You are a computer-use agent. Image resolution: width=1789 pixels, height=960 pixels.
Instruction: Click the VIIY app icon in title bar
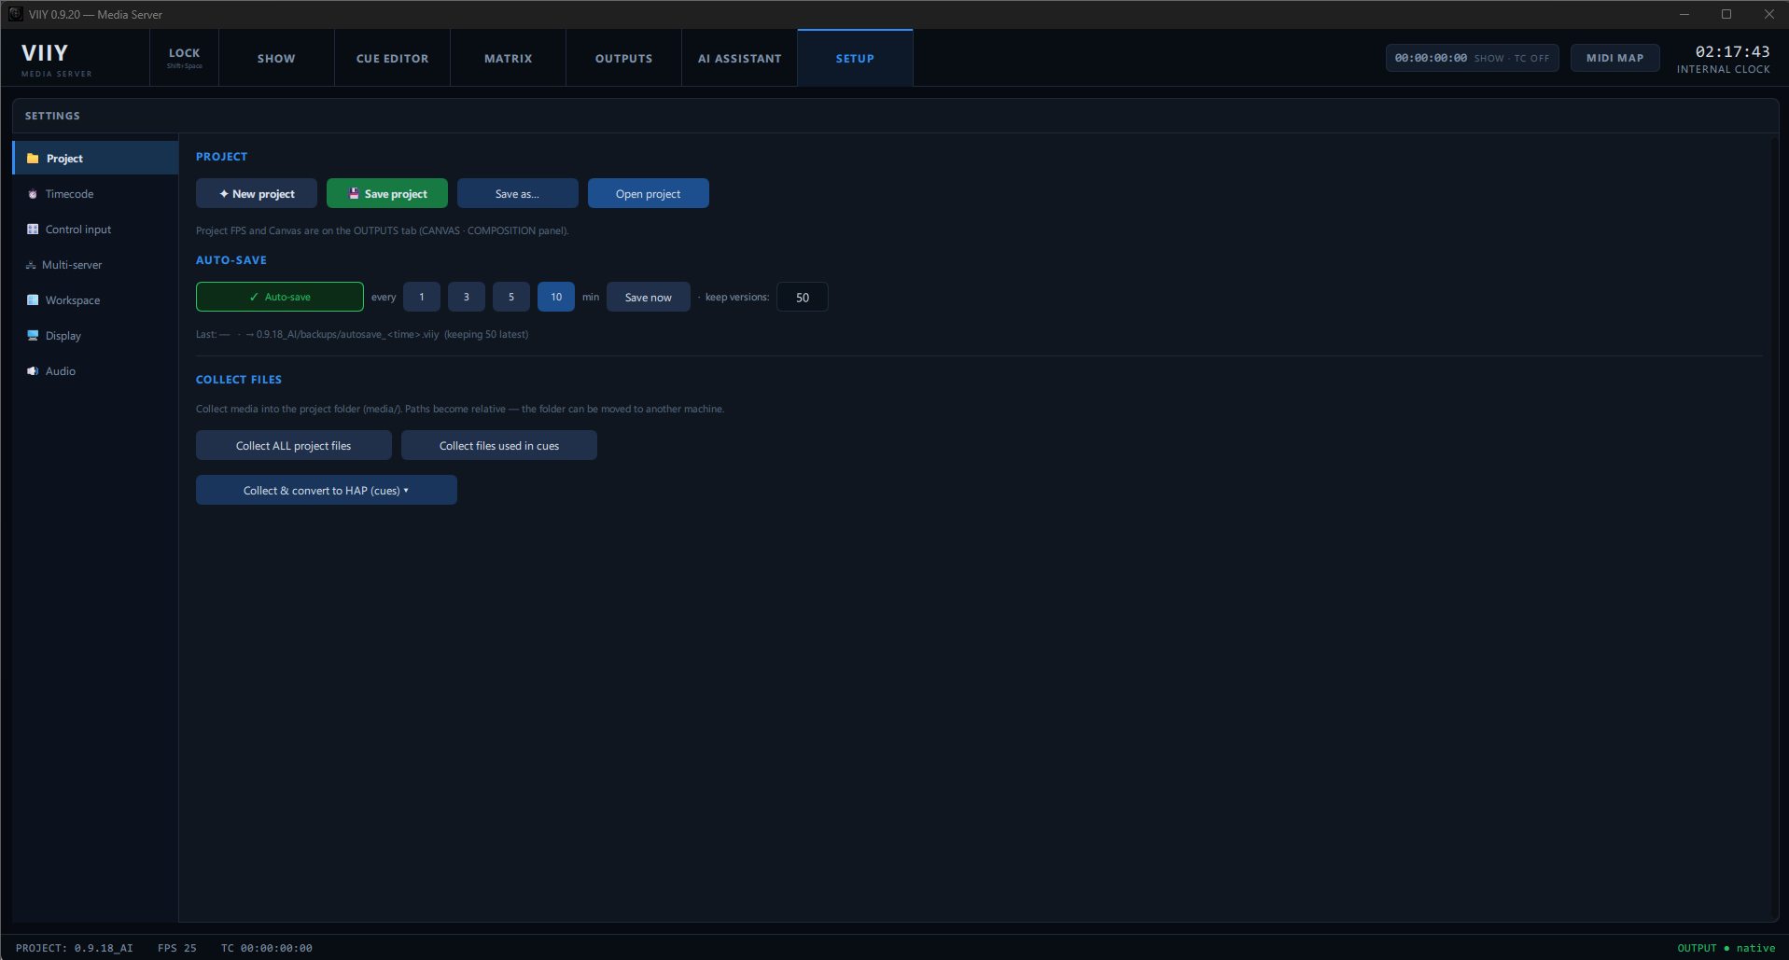15,14
